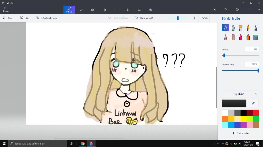Choose the light gray color swatch
This screenshot has height=147, width=263.
[231, 113]
